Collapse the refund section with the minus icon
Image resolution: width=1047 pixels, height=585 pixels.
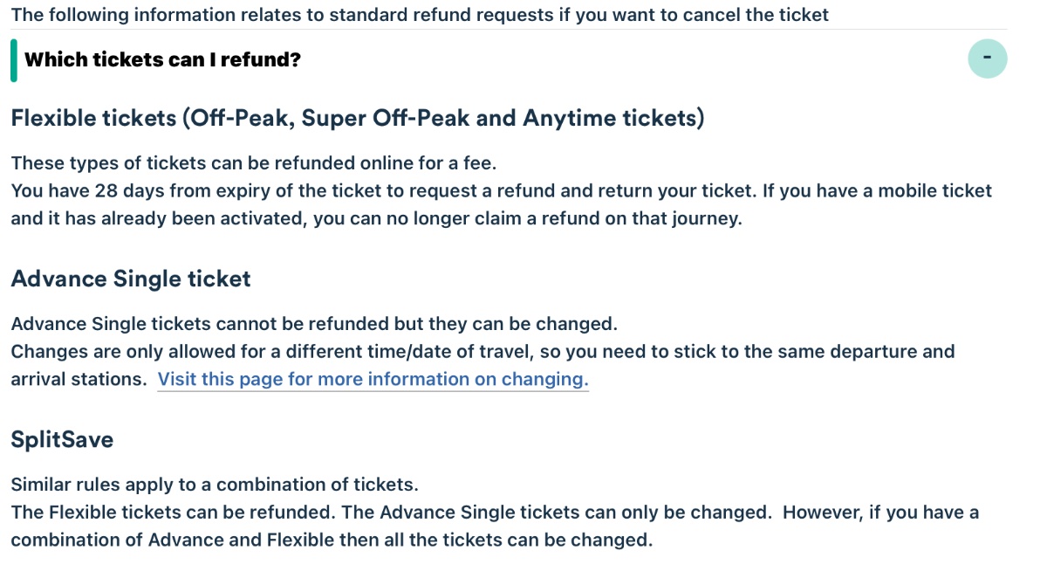click(x=987, y=59)
